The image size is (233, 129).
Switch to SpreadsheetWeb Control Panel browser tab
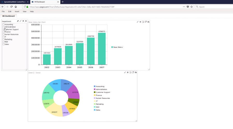pos(15,2)
